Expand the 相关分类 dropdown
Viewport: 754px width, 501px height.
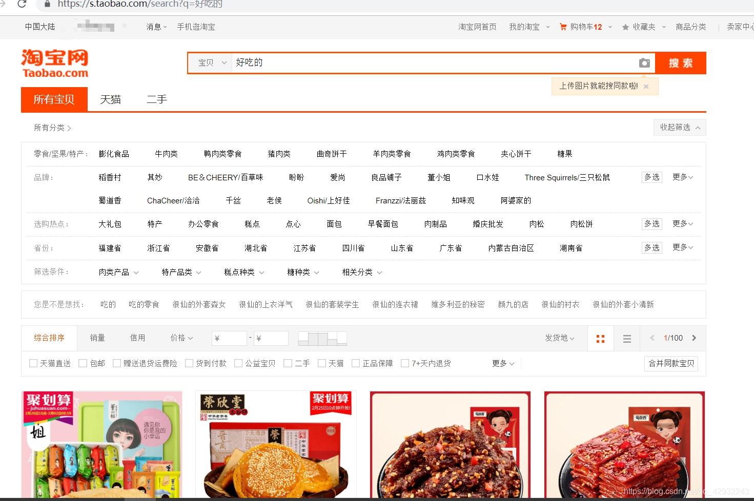tap(362, 272)
